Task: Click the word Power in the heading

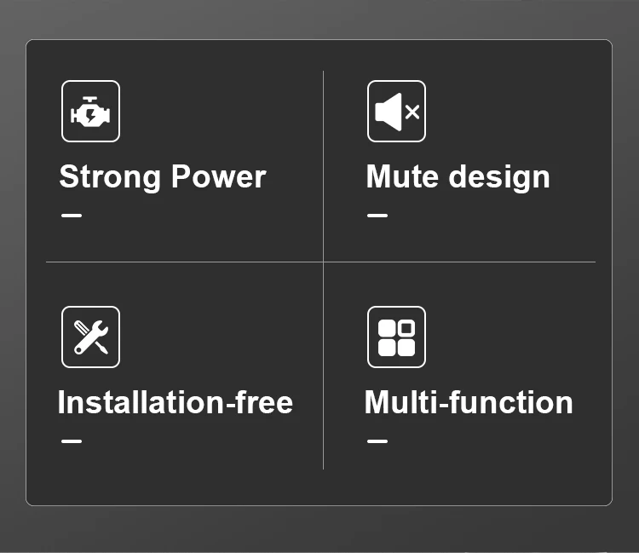Action: (x=218, y=177)
